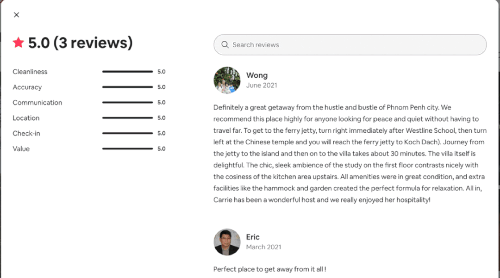The width and height of the screenshot is (500, 278).
Task: Click the red star rating icon
Action: pos(19,43)
